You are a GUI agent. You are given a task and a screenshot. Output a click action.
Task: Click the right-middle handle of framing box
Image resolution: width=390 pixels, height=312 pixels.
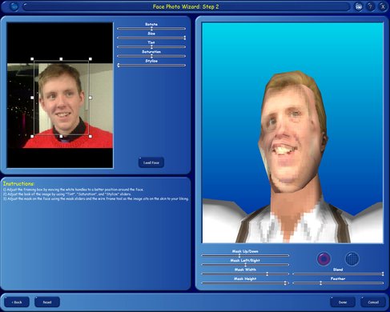coord(90,98)
